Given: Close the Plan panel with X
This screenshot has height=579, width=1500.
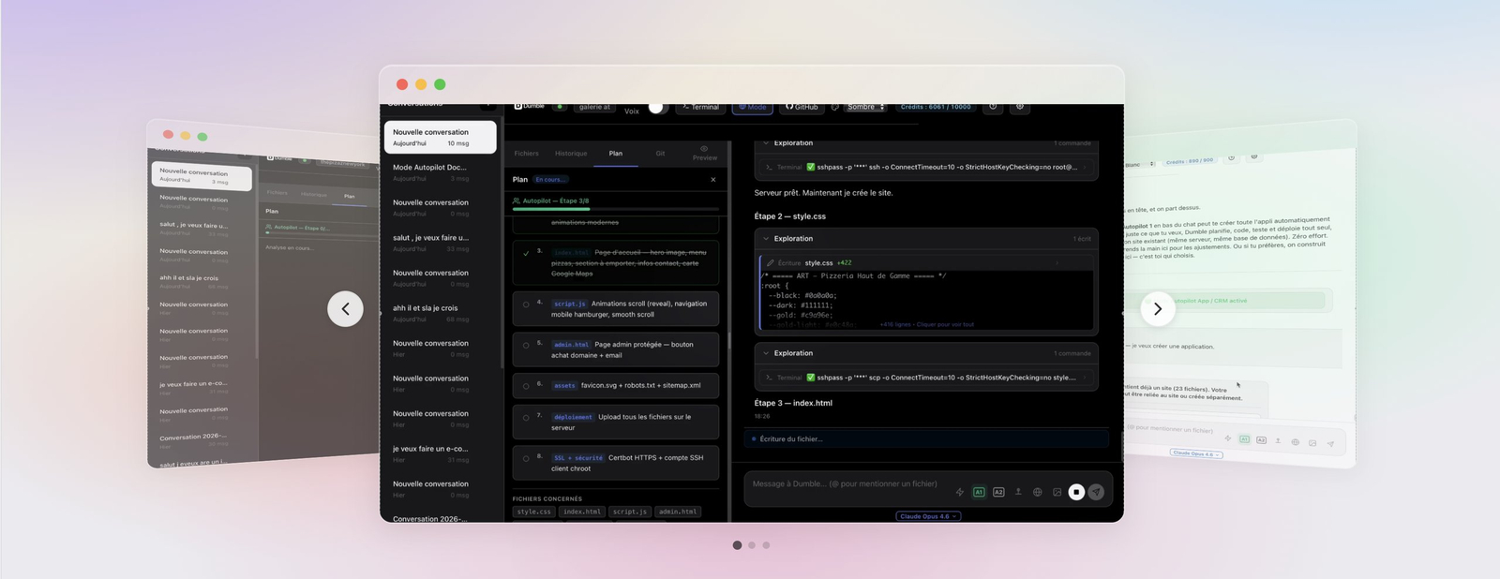Looking at the screenshot, I should [712, 180].
